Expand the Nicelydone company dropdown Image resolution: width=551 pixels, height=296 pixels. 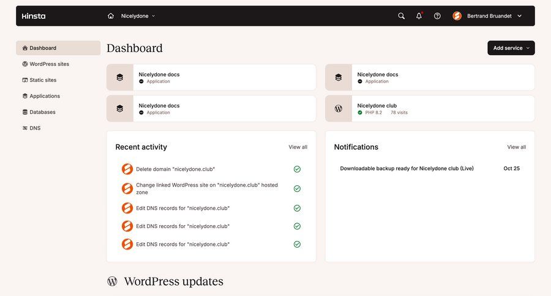pos(138,16)
